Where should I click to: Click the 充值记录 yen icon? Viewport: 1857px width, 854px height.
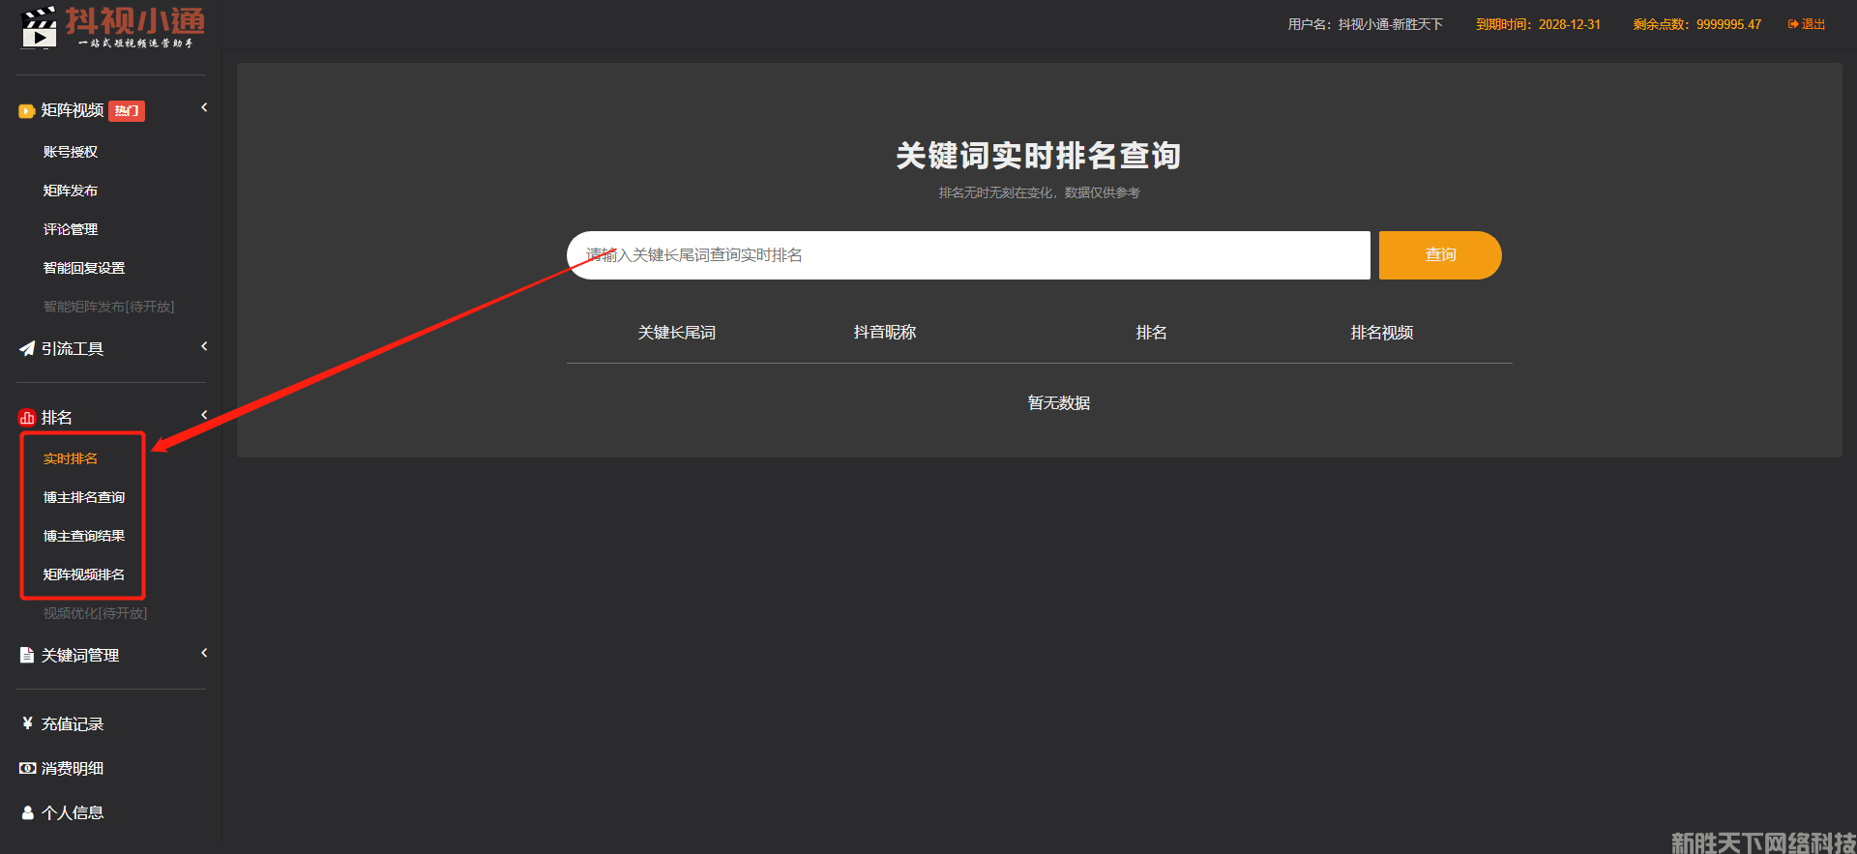[x=27, y=723]
